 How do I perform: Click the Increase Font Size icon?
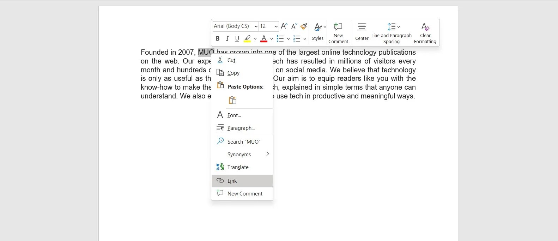(284, 26)
